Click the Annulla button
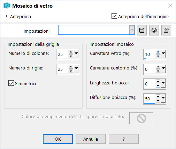 coord(91,139)
